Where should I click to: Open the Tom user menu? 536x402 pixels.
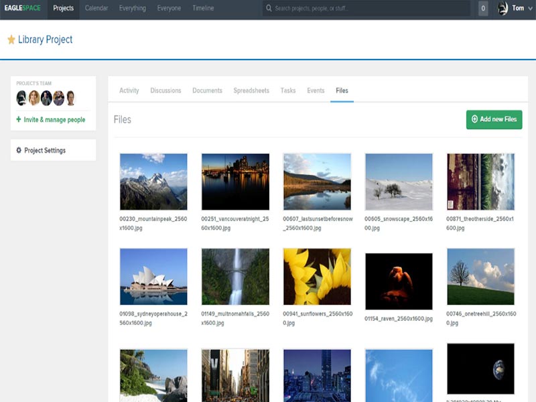tap(518, 9)
